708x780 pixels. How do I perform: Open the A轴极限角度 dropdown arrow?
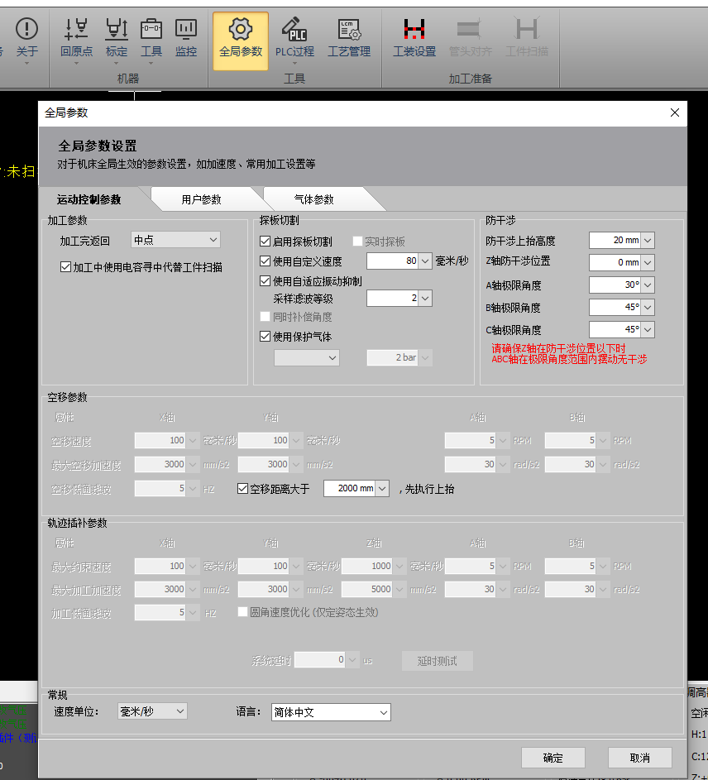coord(648,285)
